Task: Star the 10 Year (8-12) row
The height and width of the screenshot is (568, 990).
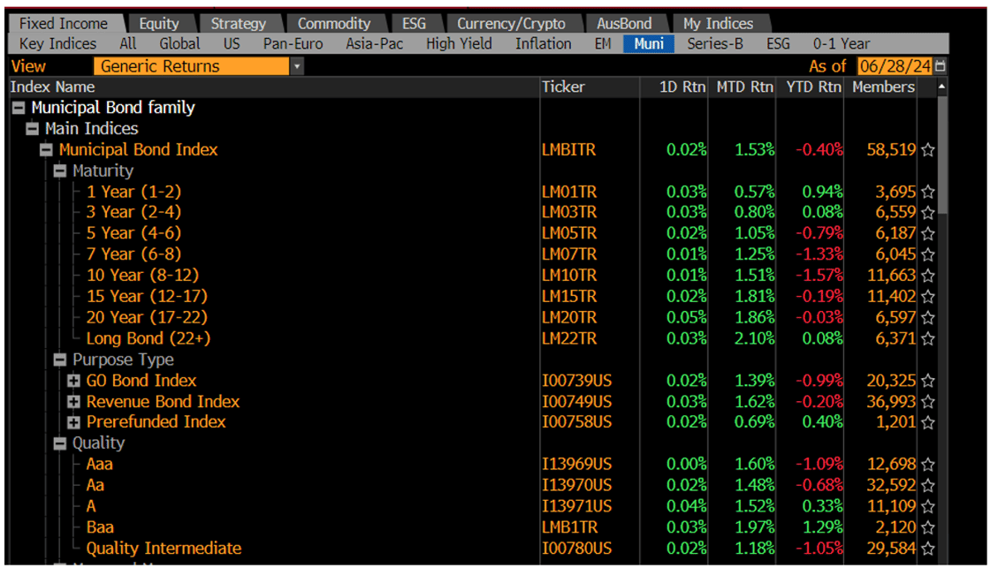Action: [928, 275]
